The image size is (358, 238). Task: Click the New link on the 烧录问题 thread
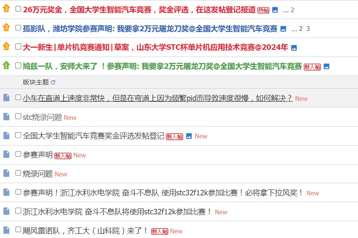point(61,174)
